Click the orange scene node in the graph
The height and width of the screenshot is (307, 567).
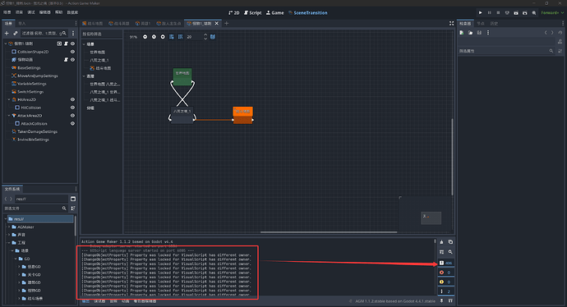point(242,115)
